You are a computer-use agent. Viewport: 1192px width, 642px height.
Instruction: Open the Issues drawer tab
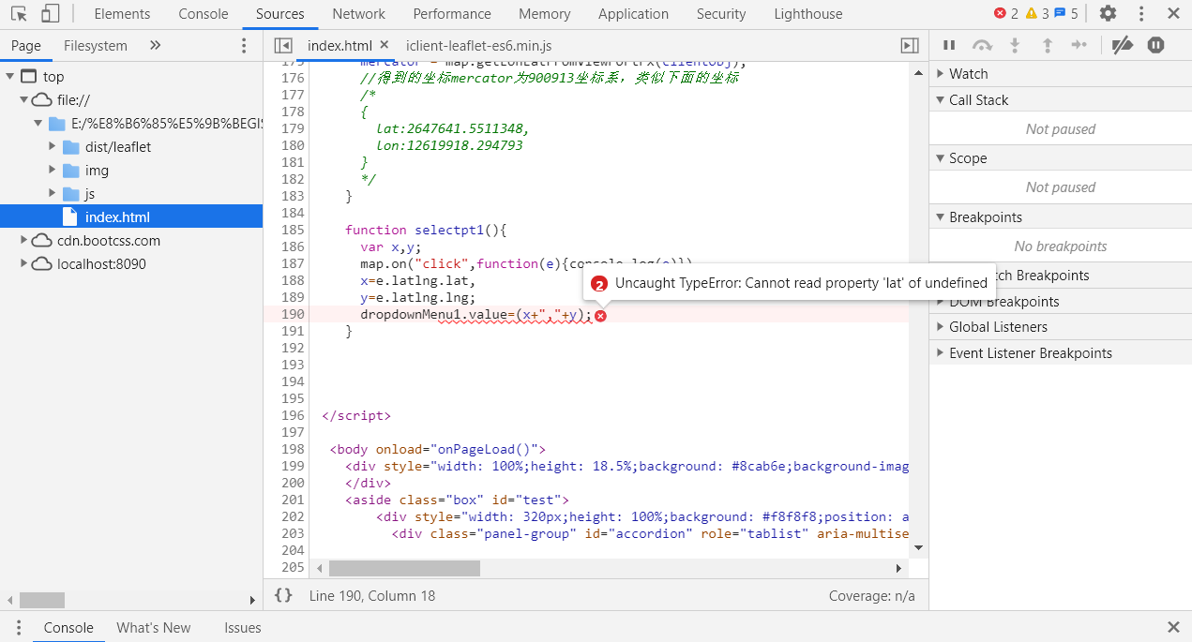coord(243,628)
